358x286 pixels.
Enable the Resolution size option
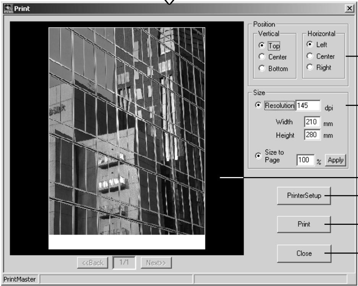tap(258, 105)
